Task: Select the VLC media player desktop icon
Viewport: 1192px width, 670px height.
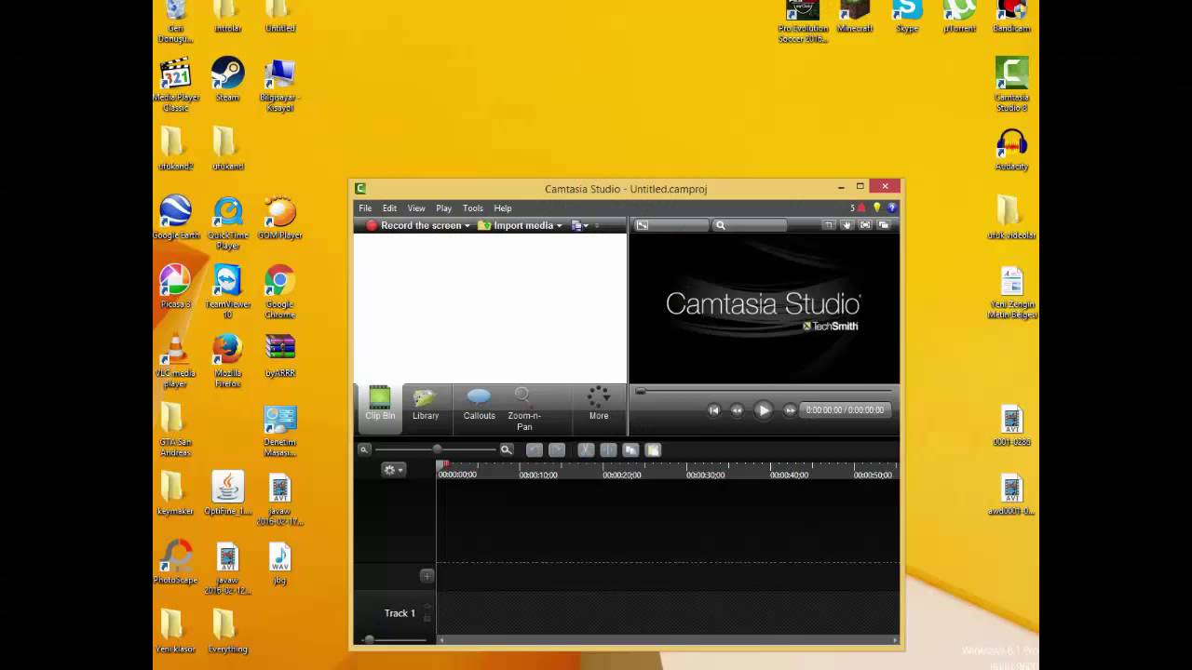Action: 175,361
